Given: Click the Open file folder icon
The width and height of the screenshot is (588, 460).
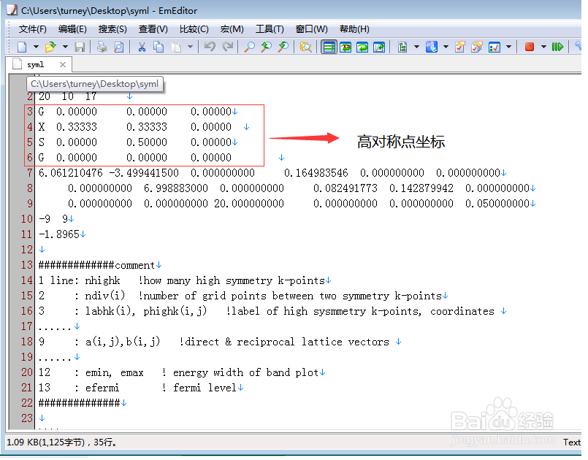Looking at the screenshot, I should point(50,47).
